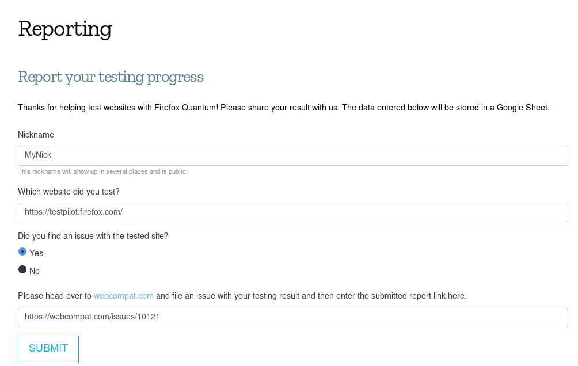Open the webcompat.com link

[x=123, y=296]
